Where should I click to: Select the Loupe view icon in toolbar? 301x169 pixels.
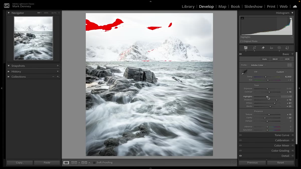coord(66,162)
